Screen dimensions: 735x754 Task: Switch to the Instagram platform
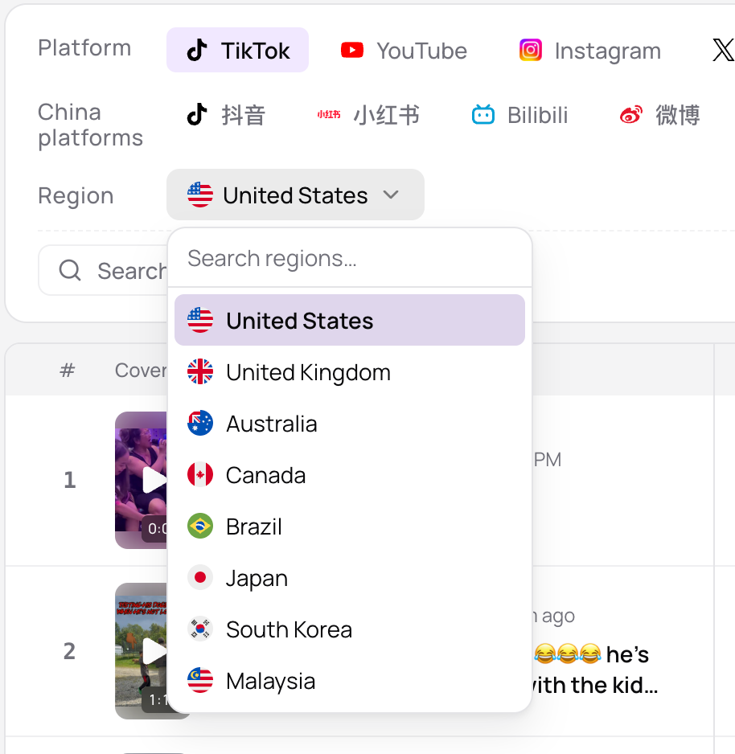(590, 50)
